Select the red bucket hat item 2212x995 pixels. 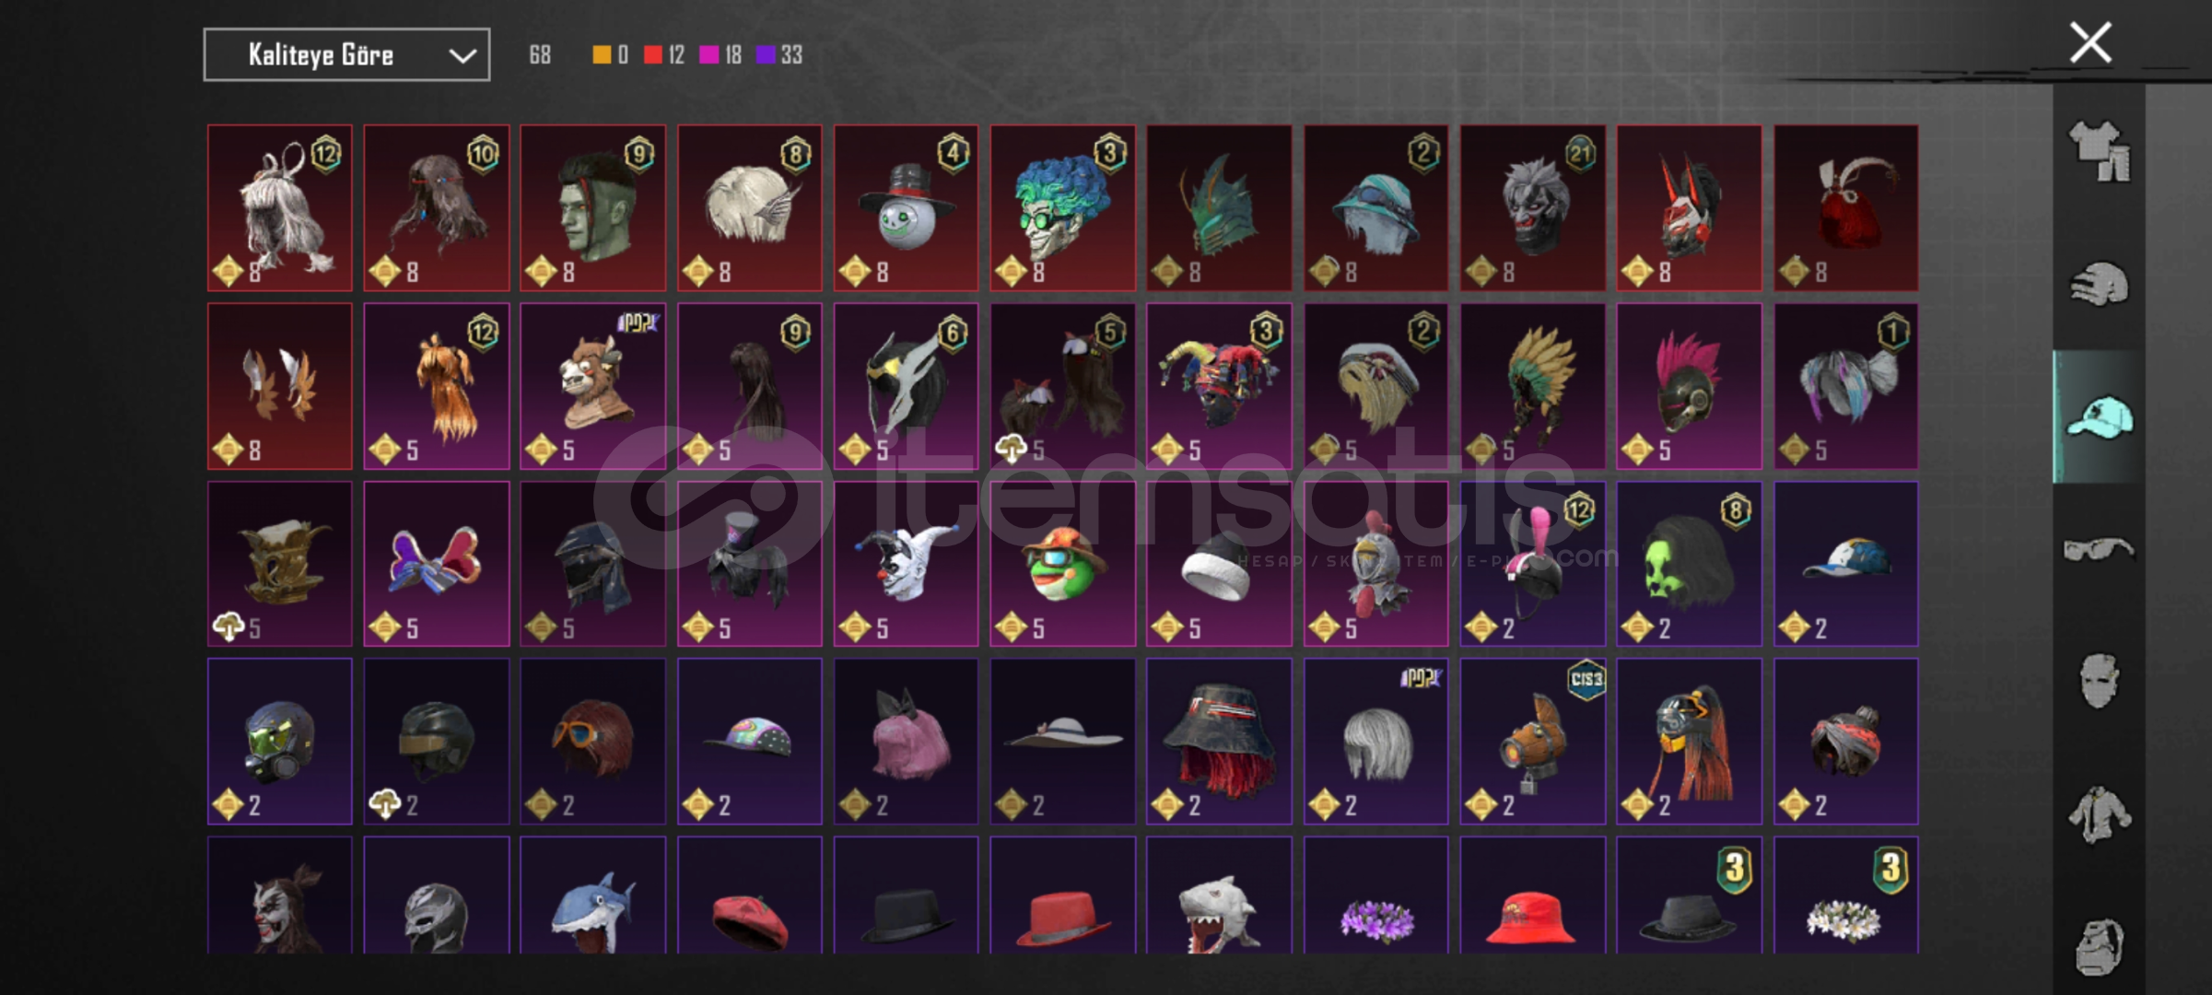1532,895
